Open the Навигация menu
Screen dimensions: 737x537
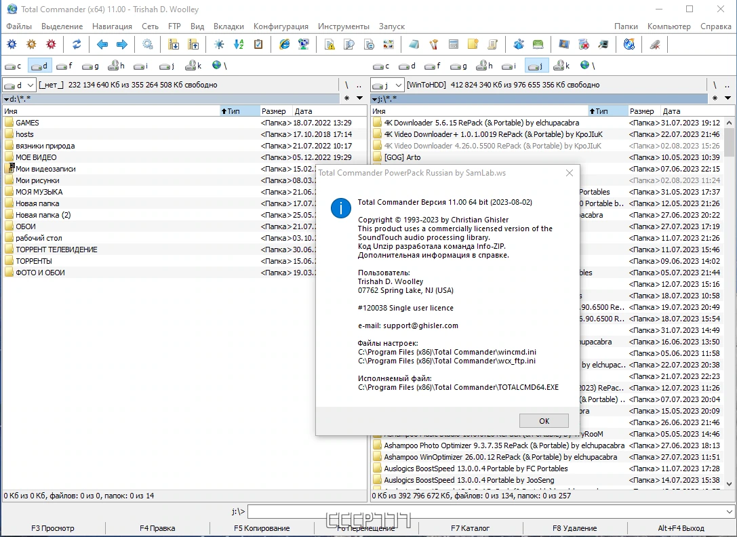point(112,26)
